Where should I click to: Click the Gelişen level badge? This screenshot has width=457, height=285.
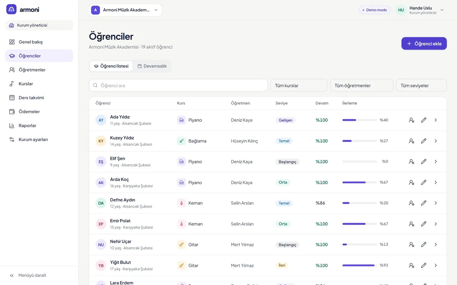(285, 120)
